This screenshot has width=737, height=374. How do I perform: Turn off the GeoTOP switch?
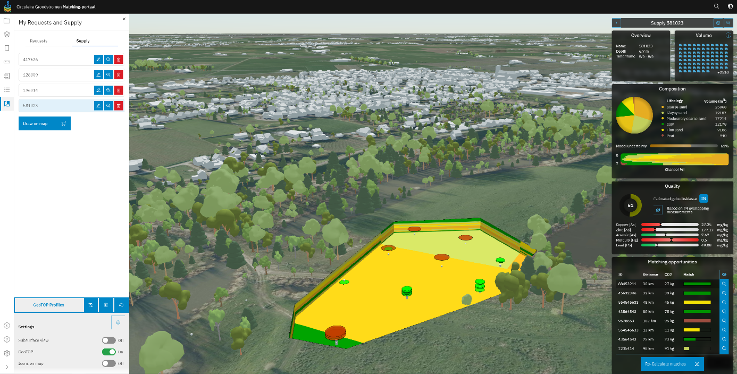point(108,352)
